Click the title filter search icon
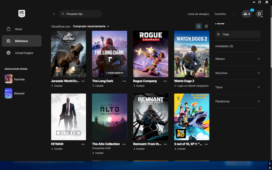272x170 pixels. coord(218,34)
